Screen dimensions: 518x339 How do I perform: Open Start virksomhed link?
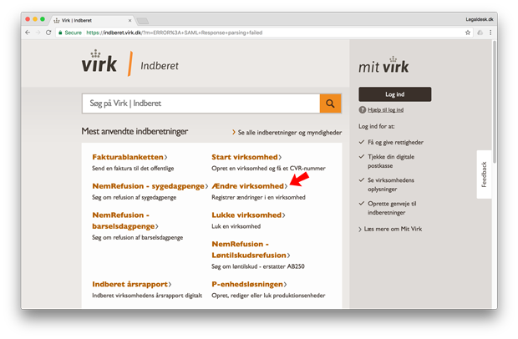coord(246,157)
